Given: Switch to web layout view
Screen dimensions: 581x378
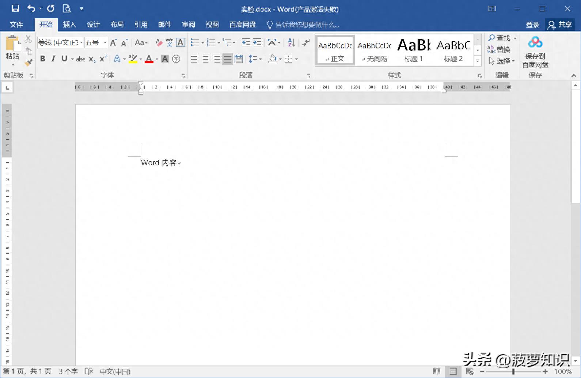Looking at the screenshot, I should [470, 371].
